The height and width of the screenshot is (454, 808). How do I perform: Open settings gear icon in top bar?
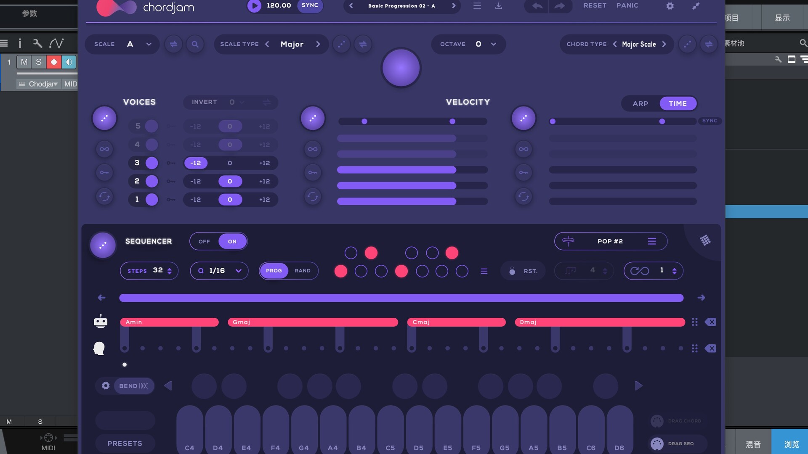(x=670, y=6)
